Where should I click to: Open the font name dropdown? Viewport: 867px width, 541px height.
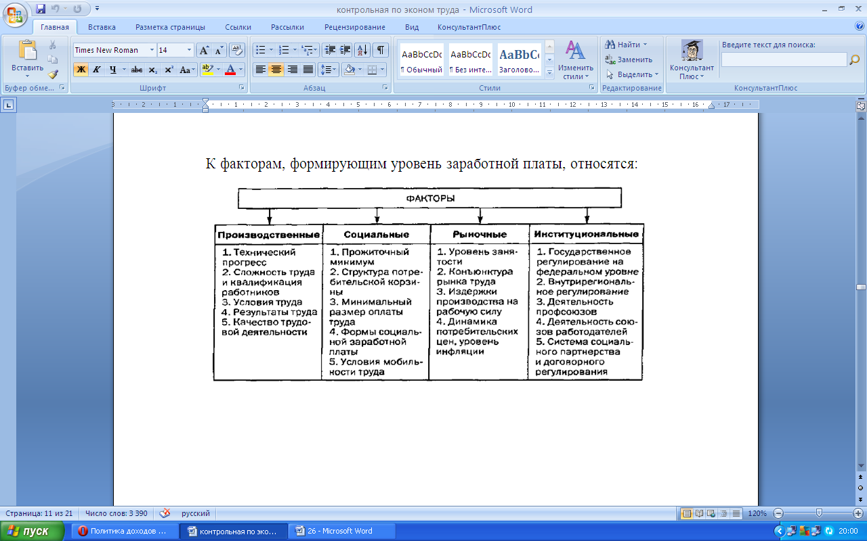[x=152, y=50]
